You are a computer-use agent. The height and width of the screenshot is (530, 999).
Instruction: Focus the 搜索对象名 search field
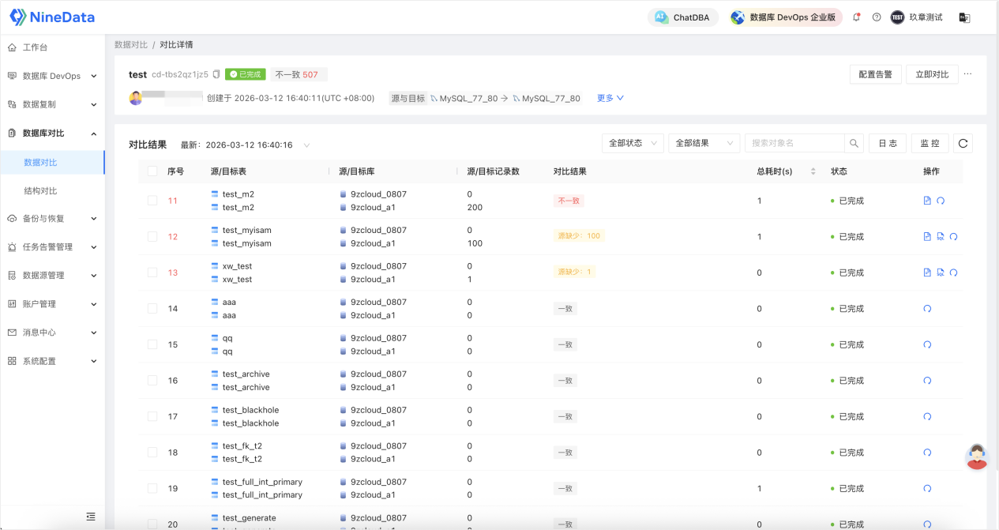[794, 143]
